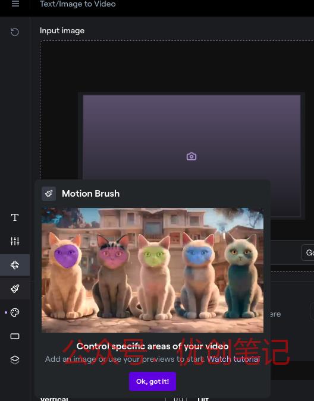This screenshot has width=314, height=401.
Task: Click the stacked layers icon in sidebar
Action: pos(15,359)
